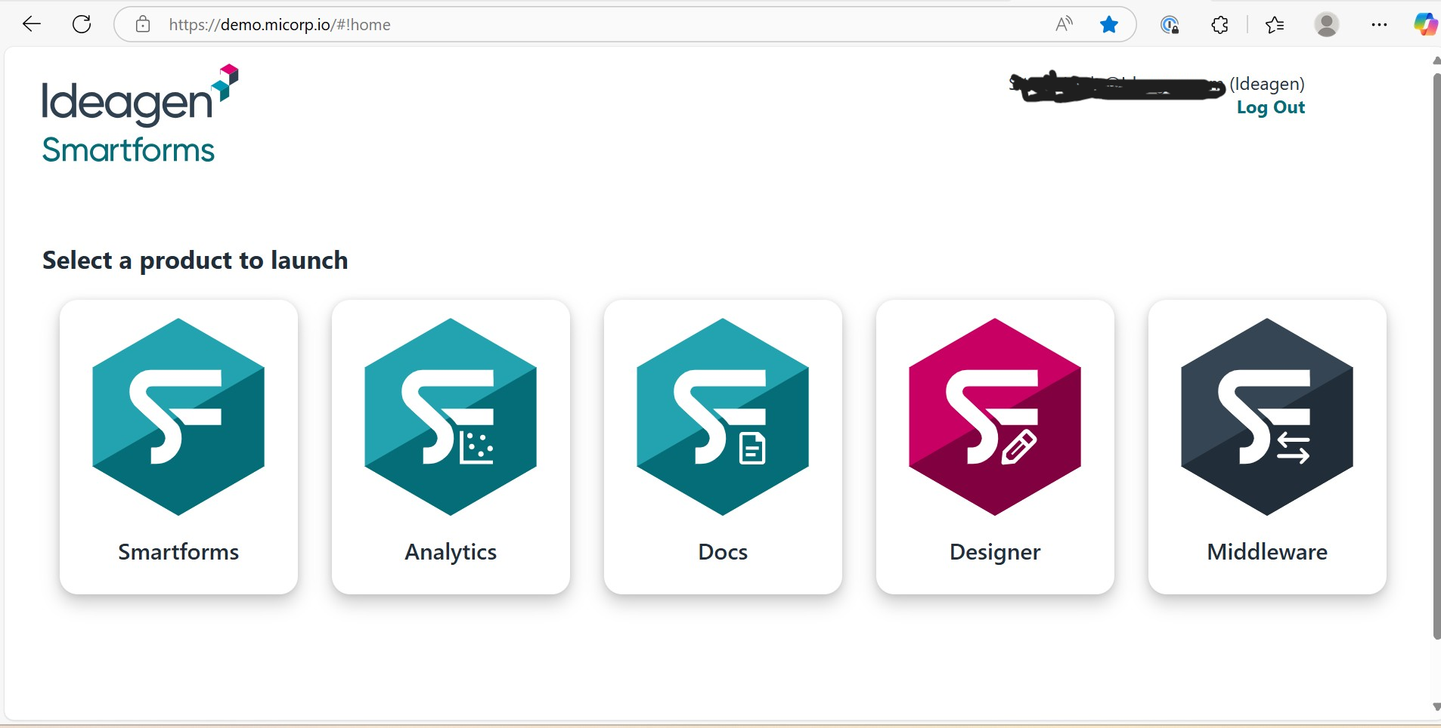Open the browser Extensions menu

click(x=1219, y=25)
